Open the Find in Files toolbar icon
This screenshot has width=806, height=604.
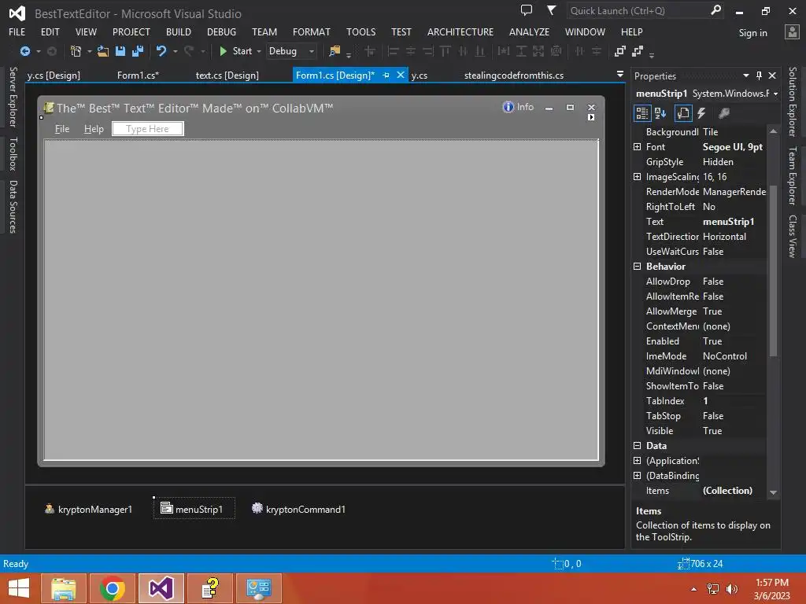[x=335, y=51]
